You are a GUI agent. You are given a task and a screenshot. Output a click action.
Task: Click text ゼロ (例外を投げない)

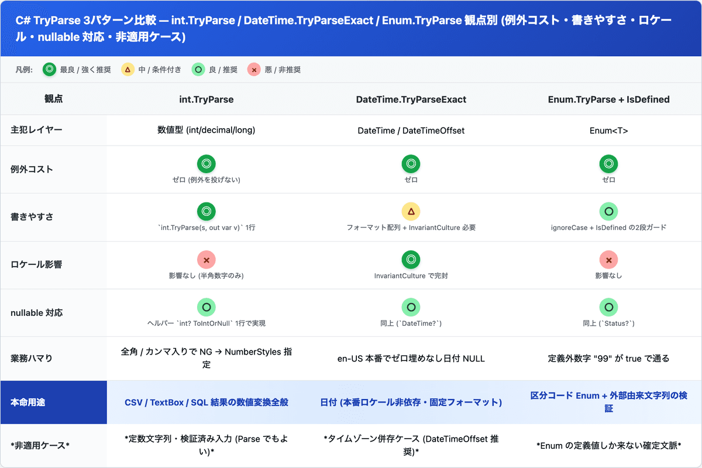pyautogui.click(x=206, y=180)
